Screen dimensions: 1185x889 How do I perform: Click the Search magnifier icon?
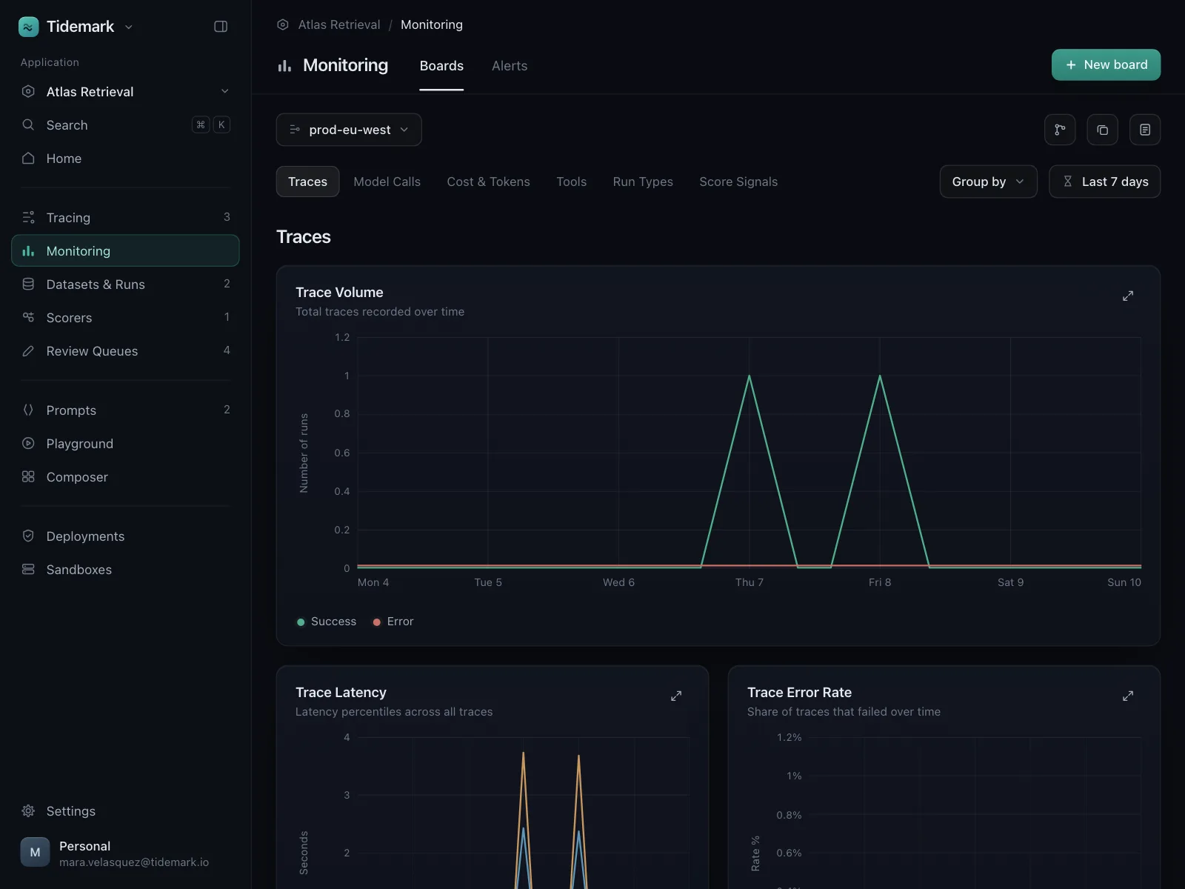click(x=28, y=125)
